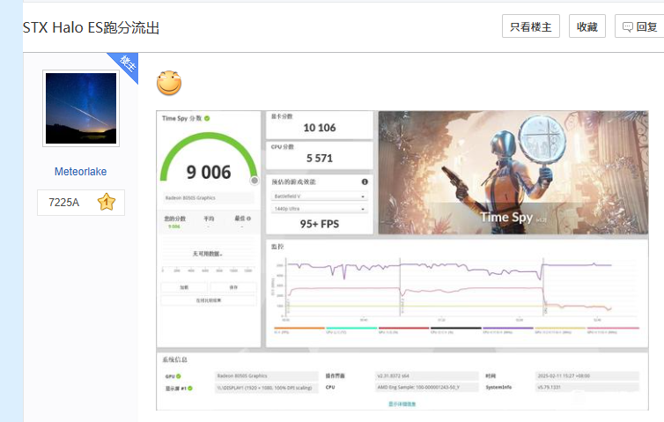Click the 在线比较结果 button in the score panel
The image size is (664, 422).
click(209, 300)
